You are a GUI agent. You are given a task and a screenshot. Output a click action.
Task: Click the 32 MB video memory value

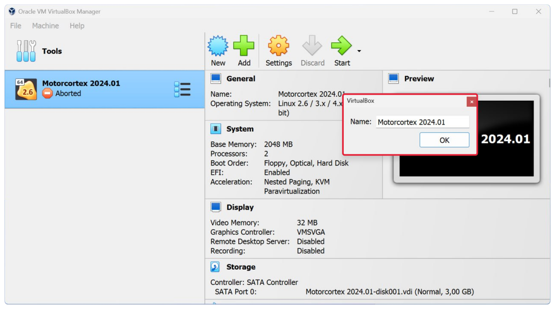[307, 223]
